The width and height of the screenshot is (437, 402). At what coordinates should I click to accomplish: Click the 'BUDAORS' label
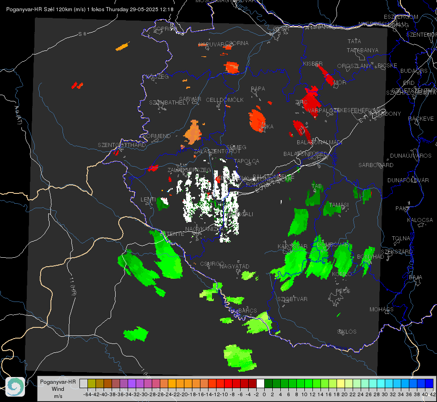(x=414, y=71)
